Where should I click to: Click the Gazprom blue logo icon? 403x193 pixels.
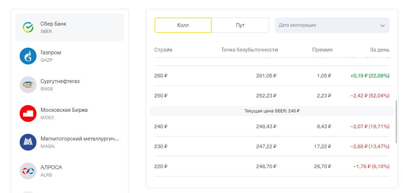click(x=28, y=56)
